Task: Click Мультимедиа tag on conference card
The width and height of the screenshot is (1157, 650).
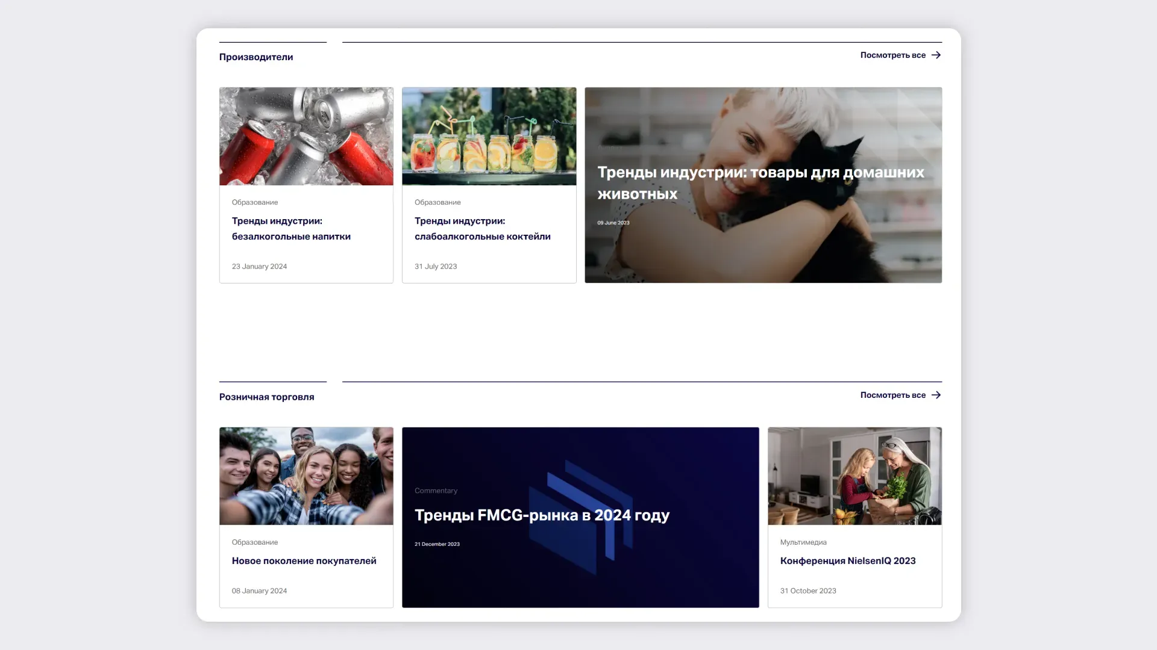Action: pos(803,542)
